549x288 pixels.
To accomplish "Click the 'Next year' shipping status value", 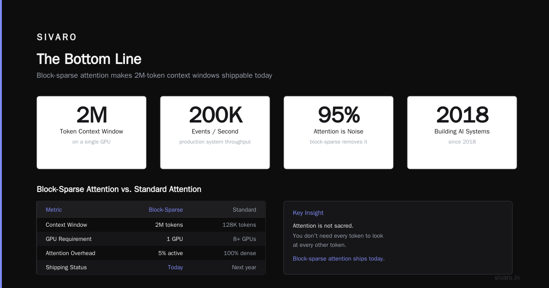I will [244, 267].
